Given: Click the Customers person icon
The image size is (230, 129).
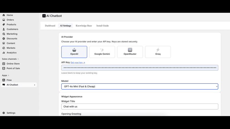Looking at the screenshot, I should tap(4, 29).
